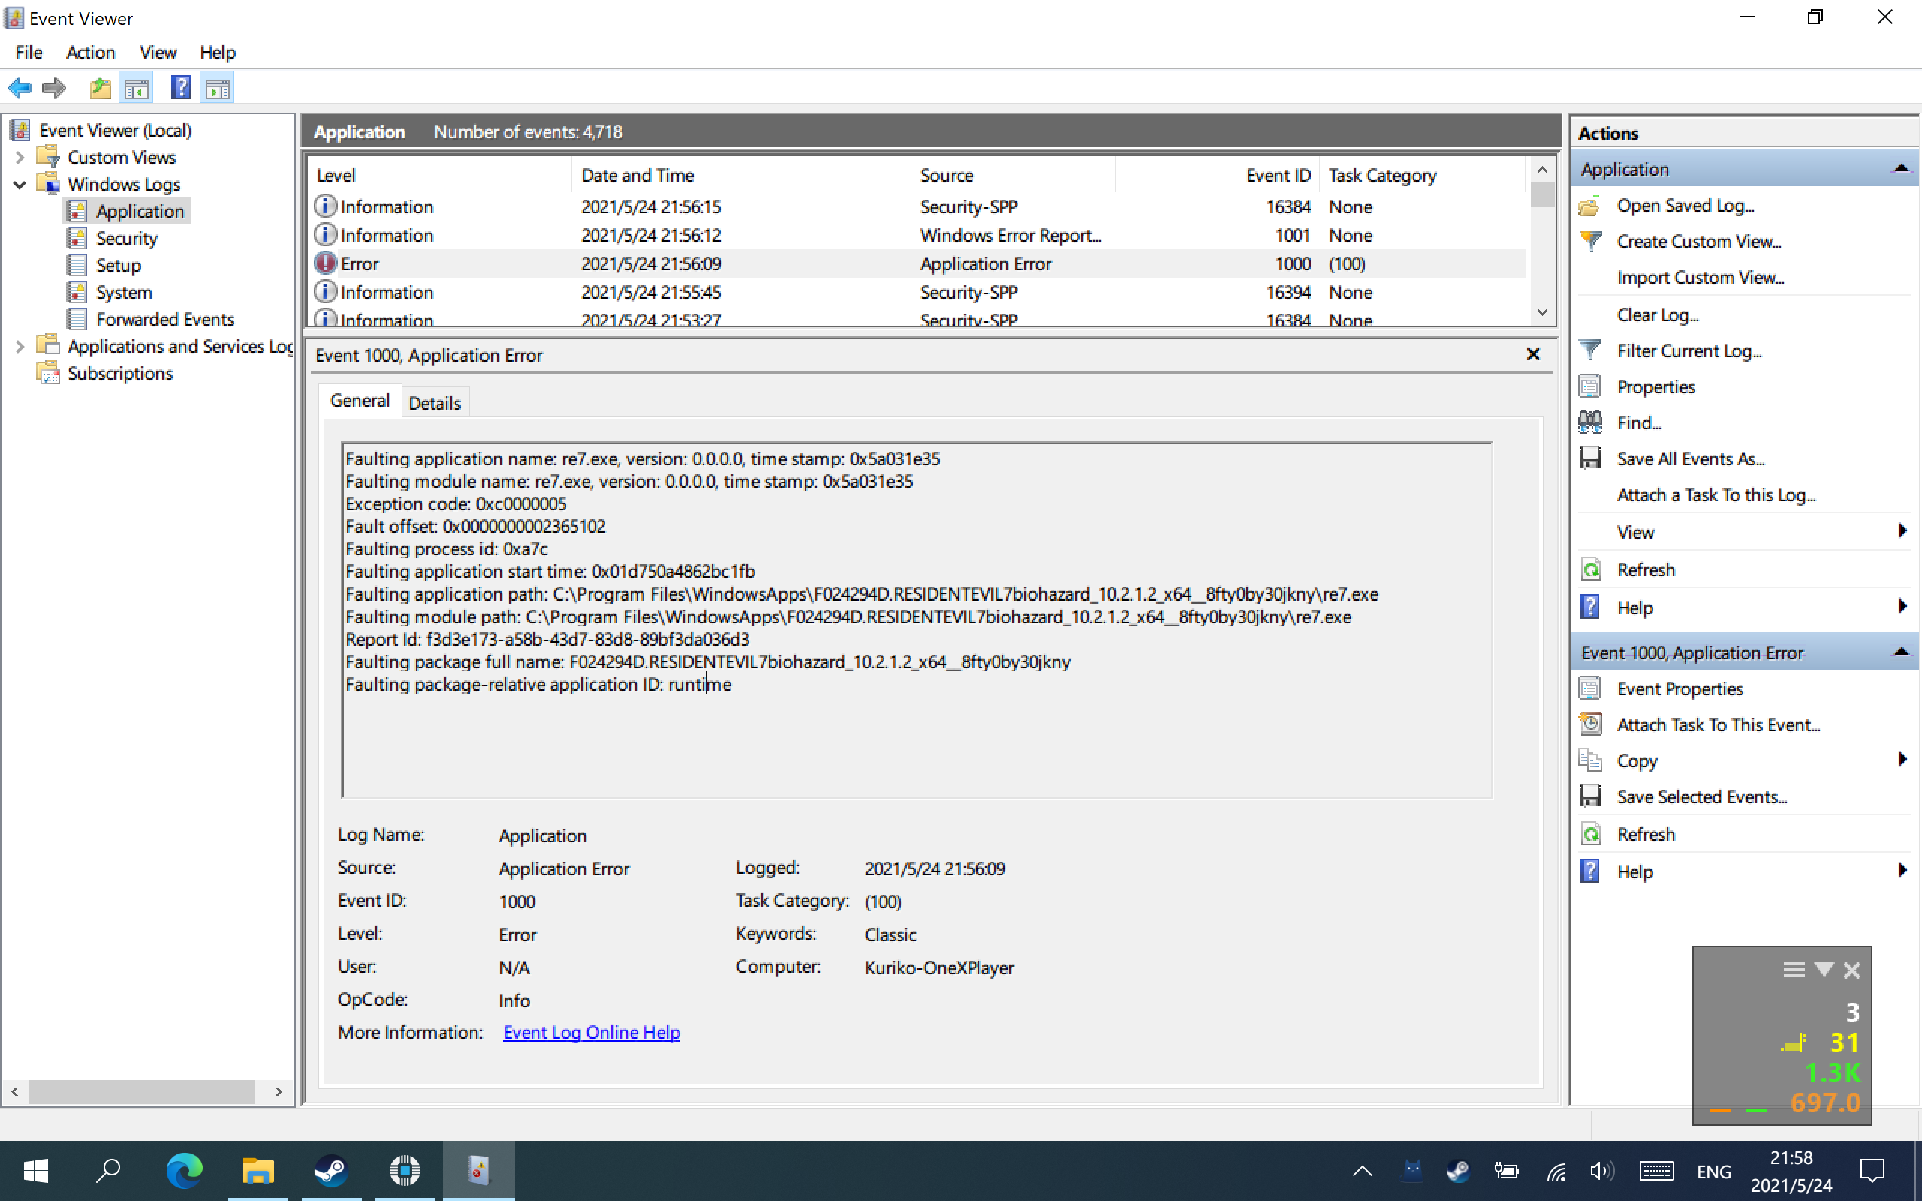
Task: Click Attach Task To This Event
Action: tap(1718, 724)
